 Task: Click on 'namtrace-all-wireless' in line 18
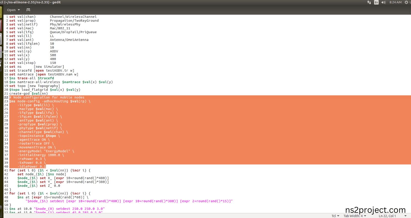pyautogui.click(x=39, y=82)
